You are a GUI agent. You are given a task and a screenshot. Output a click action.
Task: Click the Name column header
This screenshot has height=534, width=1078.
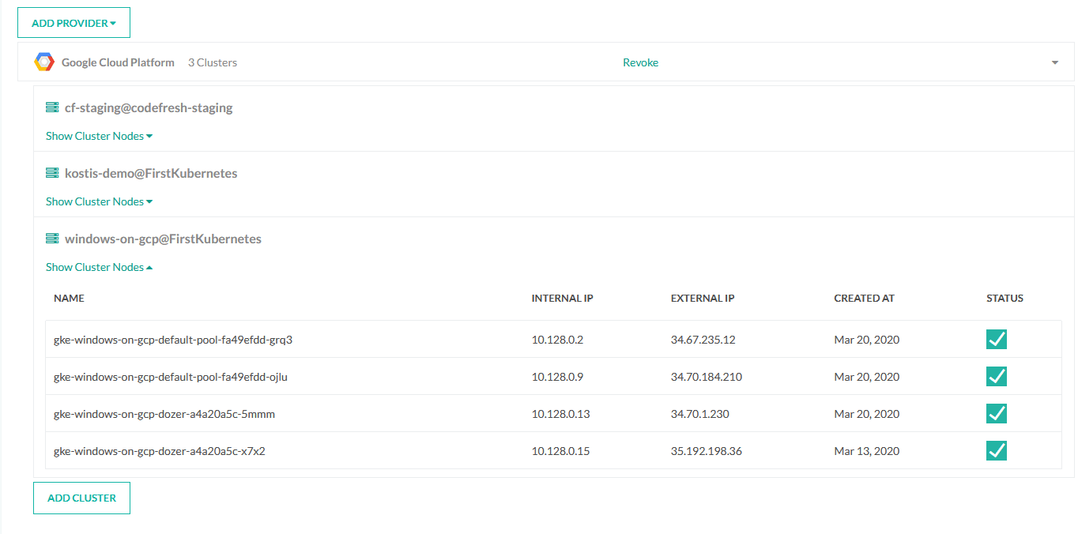(69, 299)
